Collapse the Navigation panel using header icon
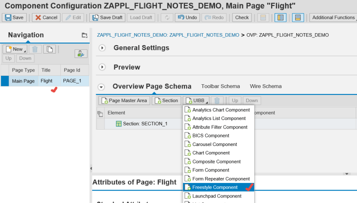Viewport: 357px width, 203px height. 84,35
